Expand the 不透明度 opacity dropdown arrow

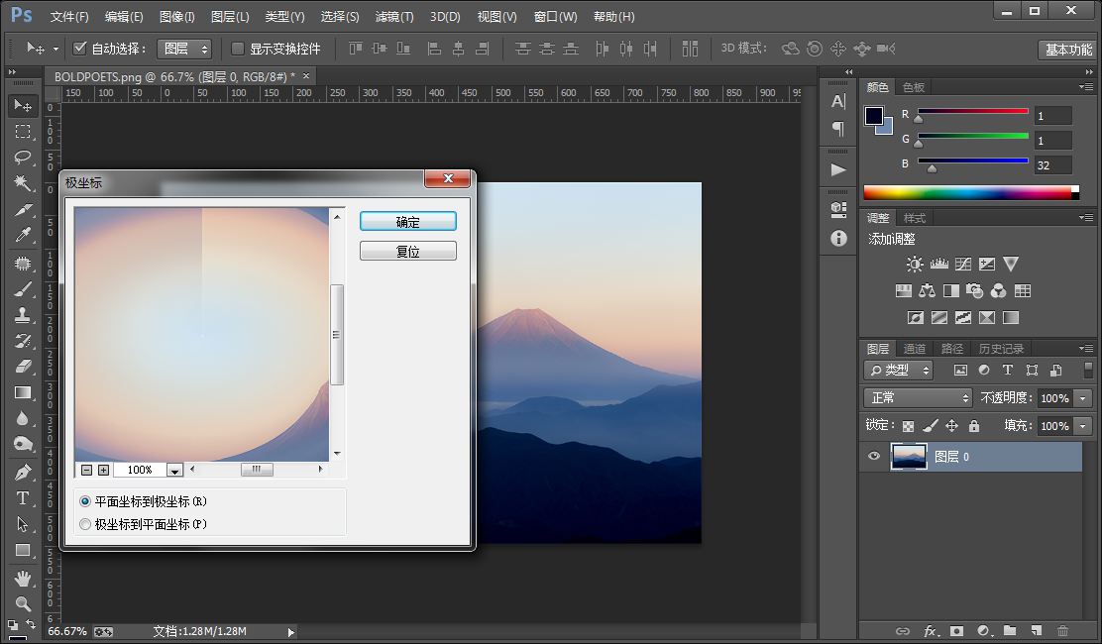[x=1083, y=398]
